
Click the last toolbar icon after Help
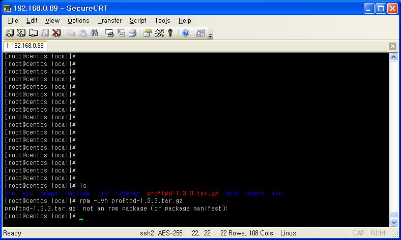[200, 33]
